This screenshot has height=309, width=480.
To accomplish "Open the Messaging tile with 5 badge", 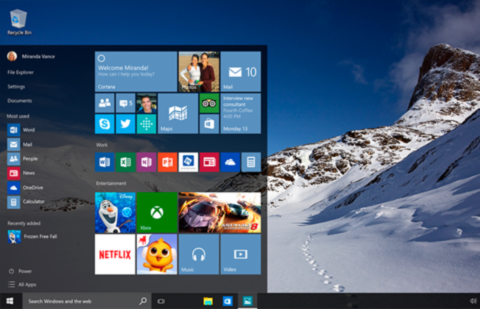I will pos(125,103).
